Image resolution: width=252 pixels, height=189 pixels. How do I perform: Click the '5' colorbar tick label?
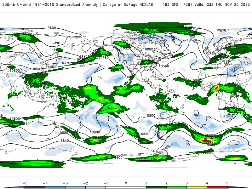tap(227, 183)
